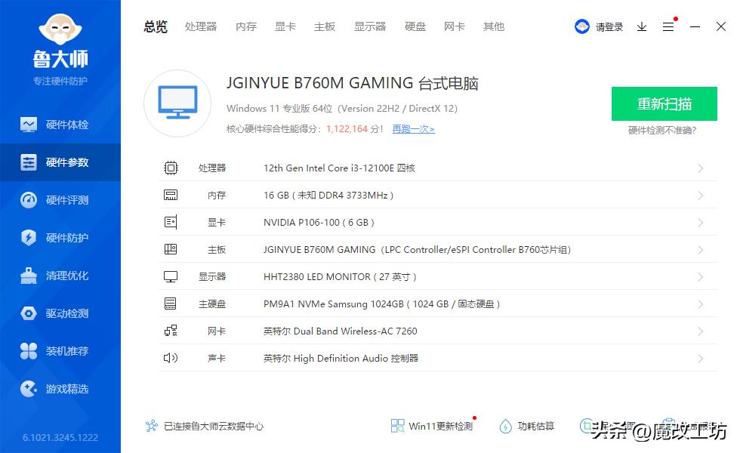Open 游戏精选 in the sidebar
The width and height of the screenshot is (740, 453).
(x=60, y=388)
